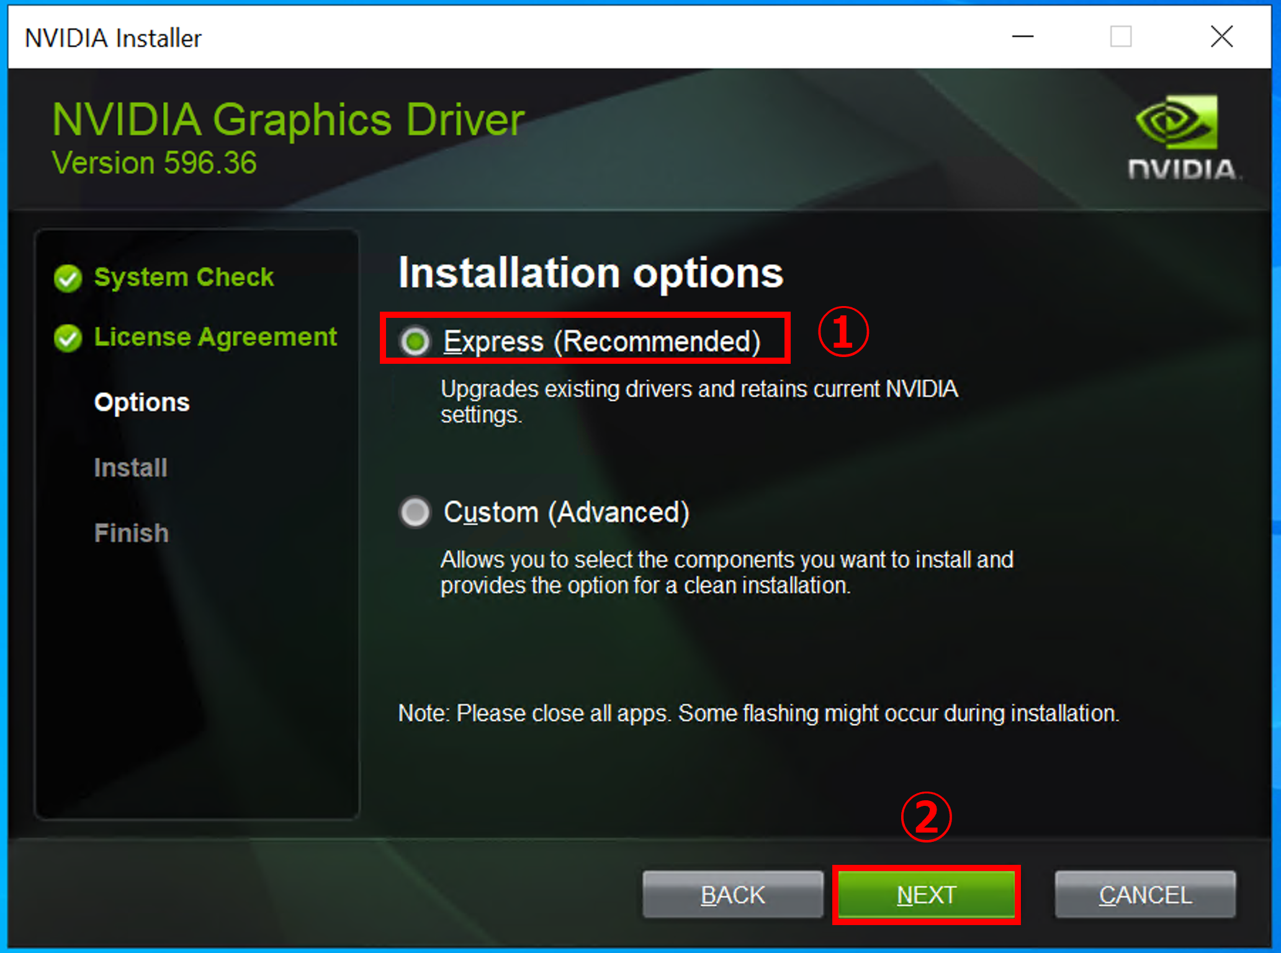Image resolution: width=1281 pixels, height=953 pixels.
Task: Click the System Check green checkmark icon
Action: 68,278
